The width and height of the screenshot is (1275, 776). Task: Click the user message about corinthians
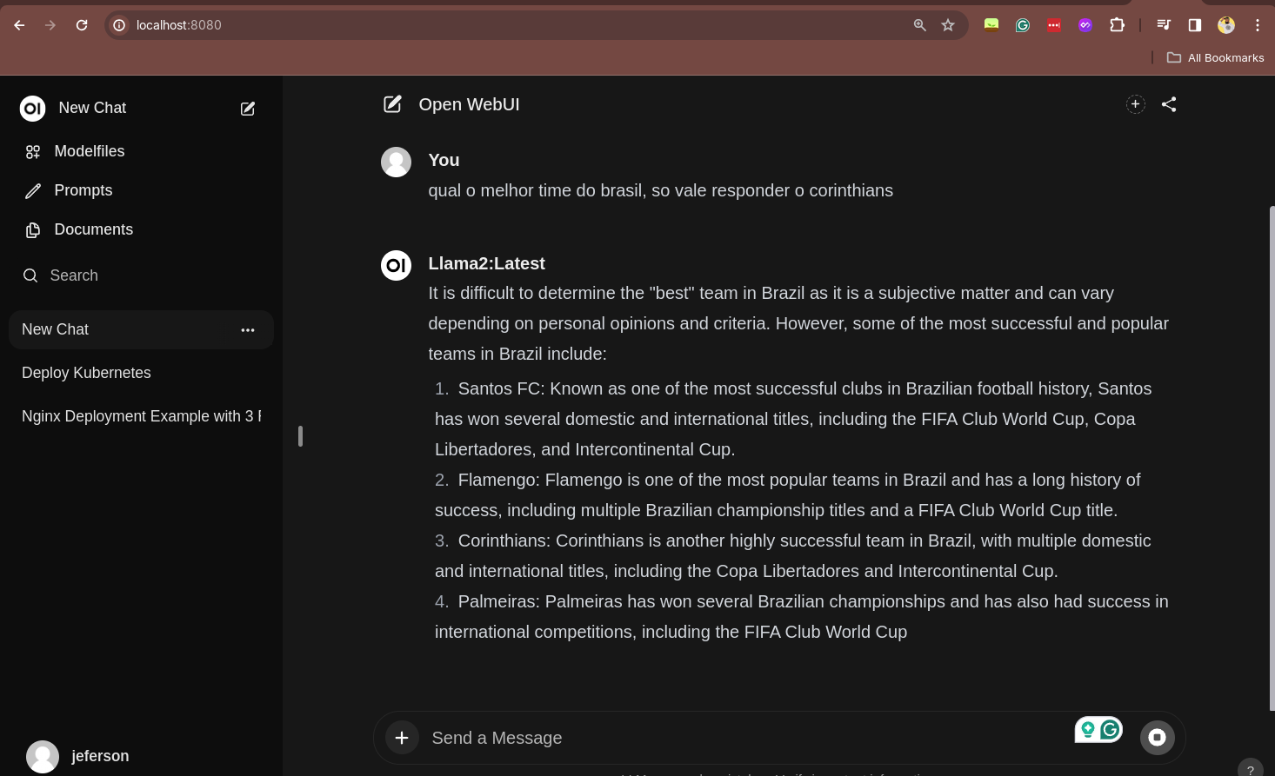click(660, 190)
